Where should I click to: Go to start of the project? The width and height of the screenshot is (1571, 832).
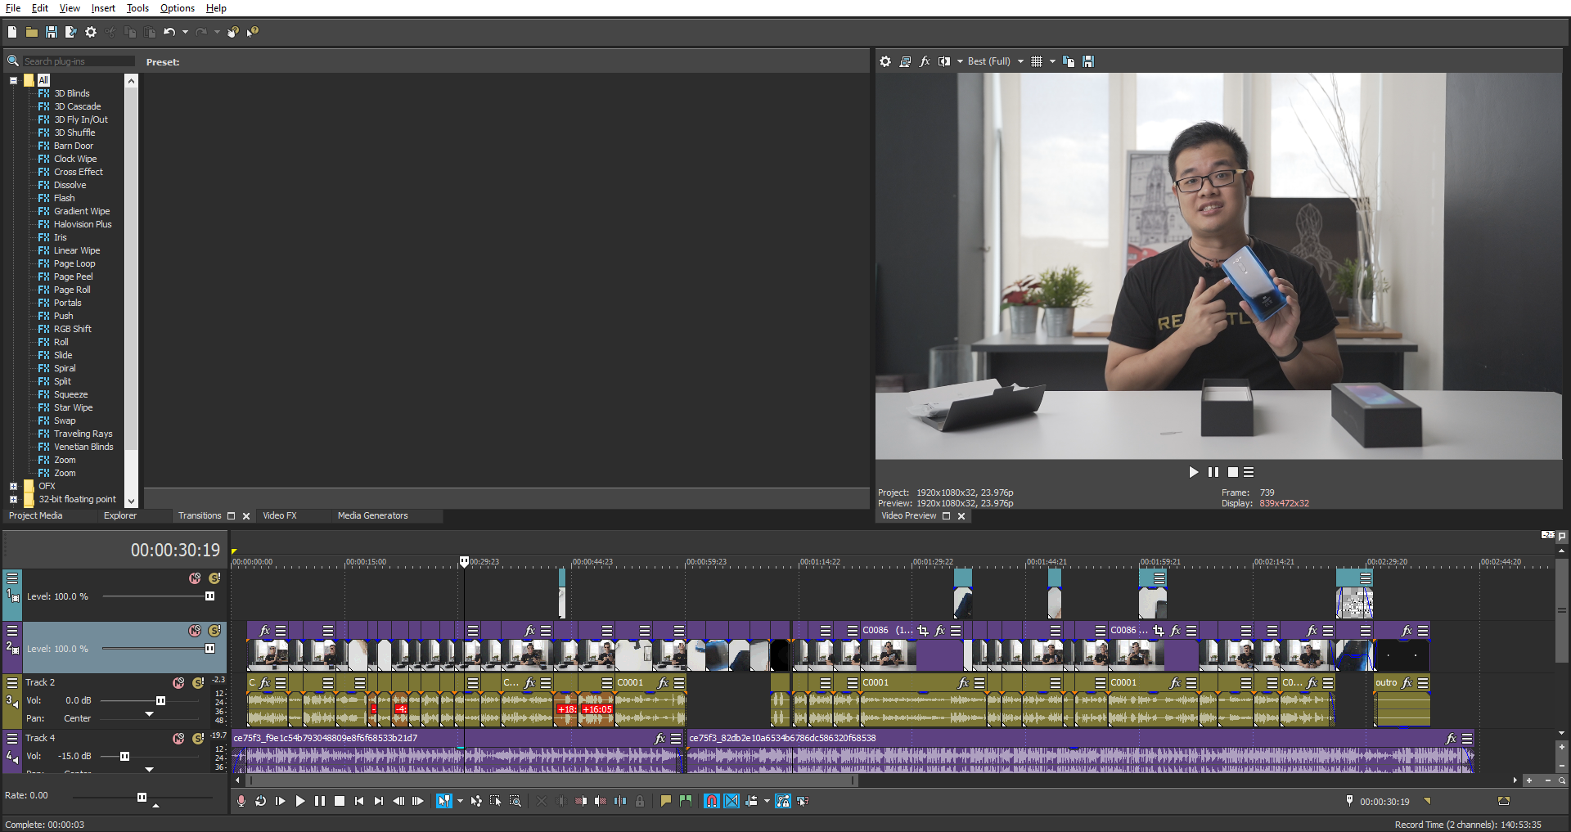click(359, 801)
